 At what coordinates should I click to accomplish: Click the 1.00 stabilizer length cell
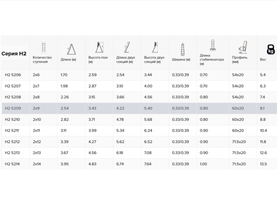[x=203, y=164]
